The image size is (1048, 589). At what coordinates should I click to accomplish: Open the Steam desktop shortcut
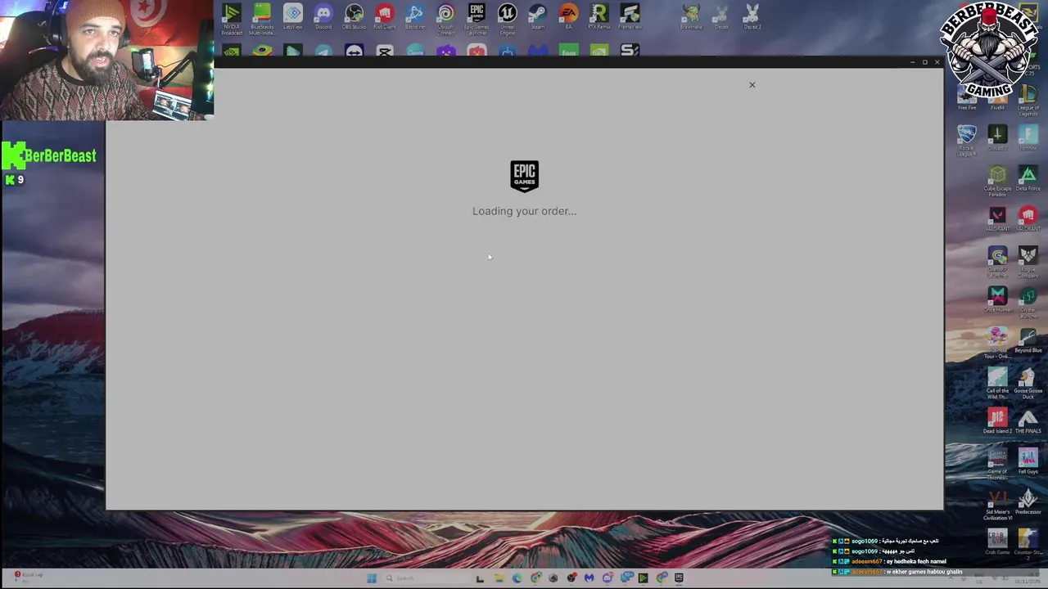(x=538, y=16)
